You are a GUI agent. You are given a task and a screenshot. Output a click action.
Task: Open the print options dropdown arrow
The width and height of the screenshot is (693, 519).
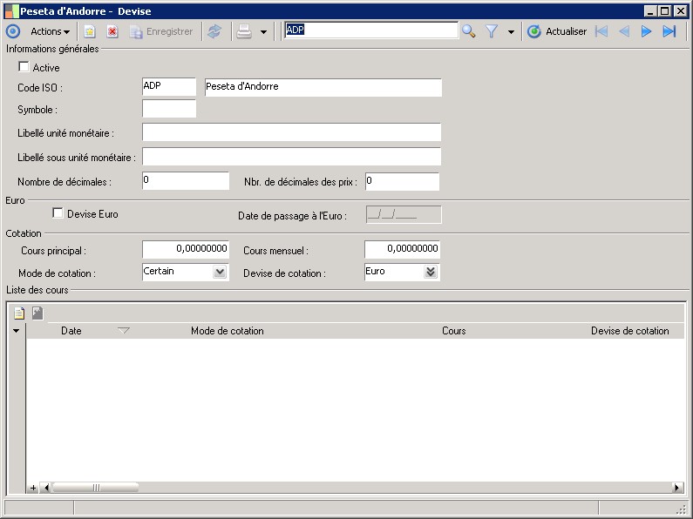click(263, 32)
